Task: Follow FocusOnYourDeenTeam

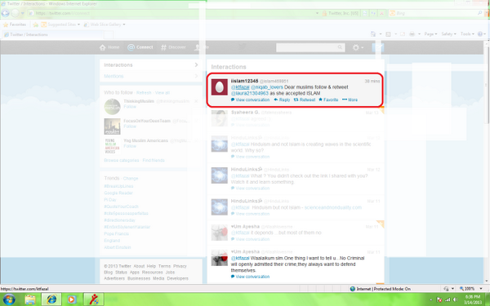Action: [130, 126]
